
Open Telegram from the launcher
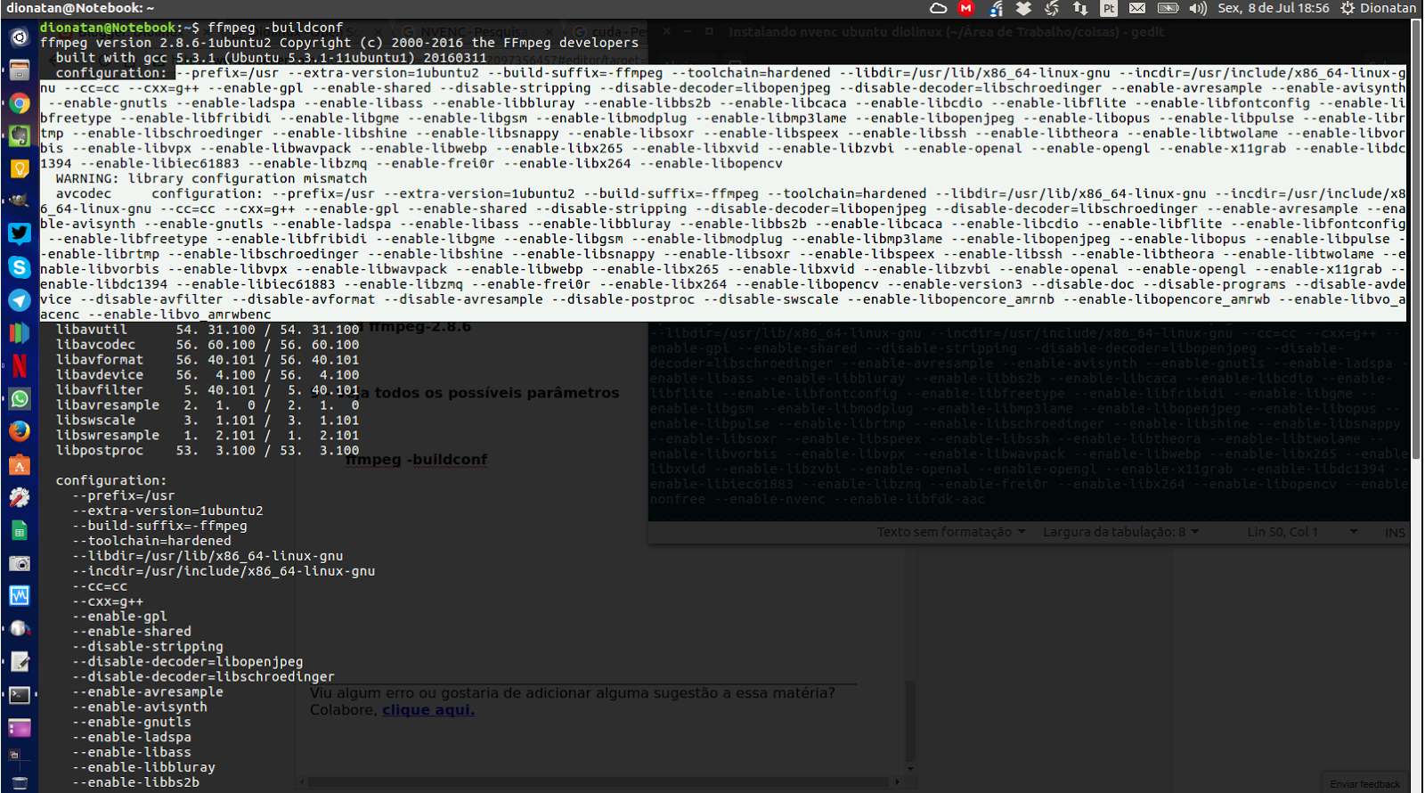tap(19, 300)
